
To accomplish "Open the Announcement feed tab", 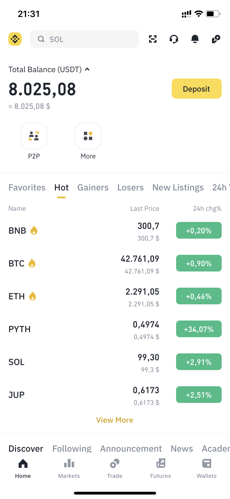I will click(131, 449).
